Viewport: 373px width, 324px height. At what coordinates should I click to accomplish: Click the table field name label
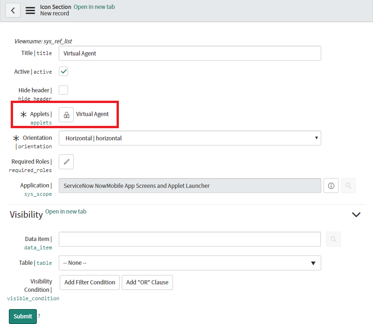pyautogui.click(x=44, y=263)
